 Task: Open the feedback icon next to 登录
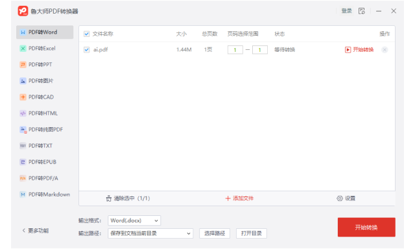pos(362,11)
